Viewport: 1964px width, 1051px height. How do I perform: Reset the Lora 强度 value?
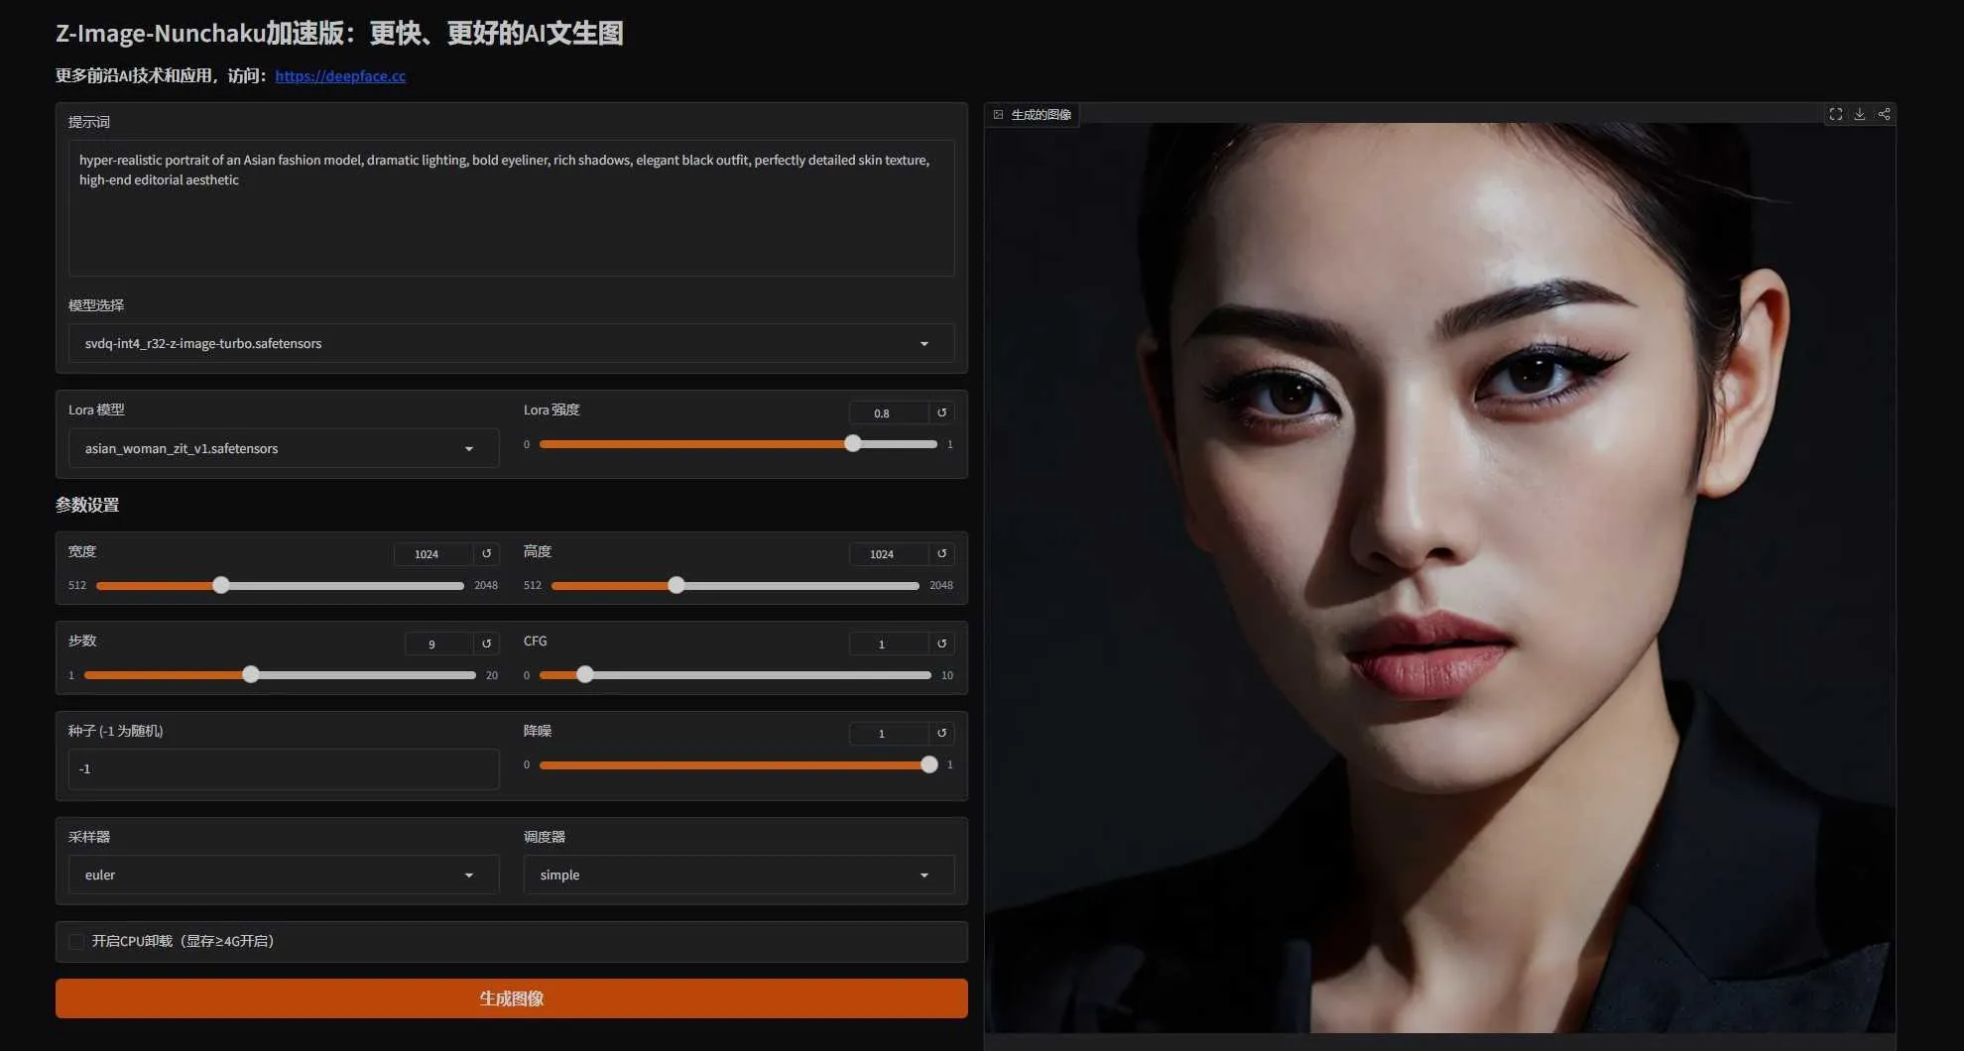[940, 412]
